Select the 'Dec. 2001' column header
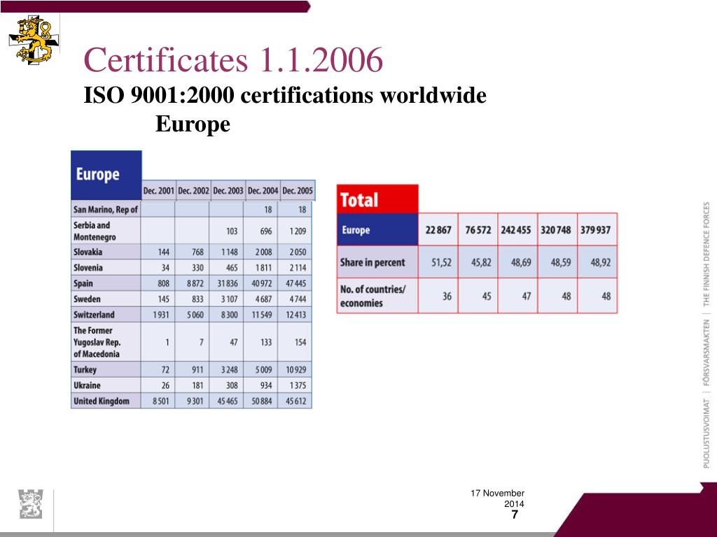717x537 pixels. click(x=159, y=190)
